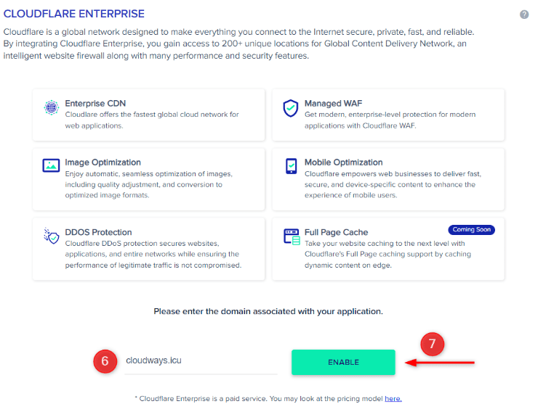Click the Image Optimization picture icon
The height and width of the screenshot is (404, 538).
tap(51, 165)
